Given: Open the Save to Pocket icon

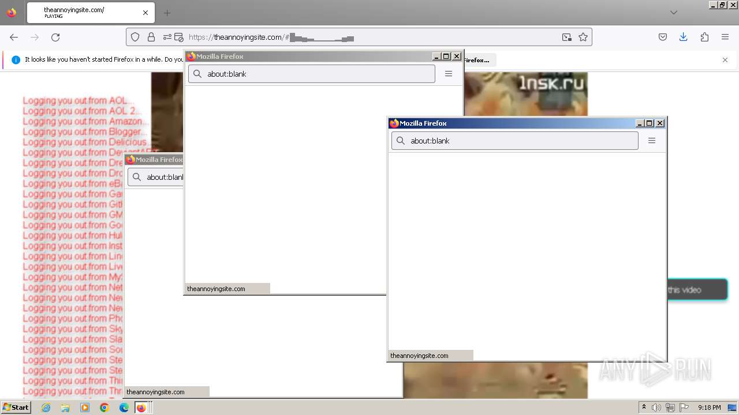Looking at the screenshot, I should 663,37.
